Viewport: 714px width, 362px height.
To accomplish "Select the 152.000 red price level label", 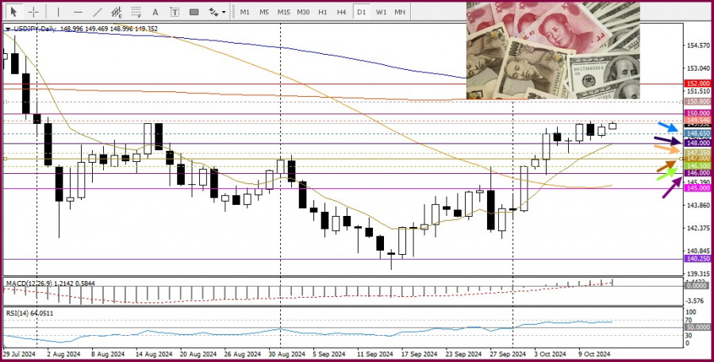I will pyautogui.click(x=697, y=83).
